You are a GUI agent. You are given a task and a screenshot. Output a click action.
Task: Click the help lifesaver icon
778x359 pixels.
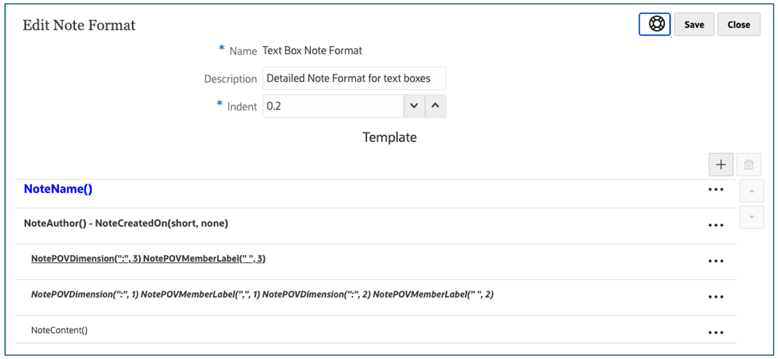click(654, 25)
